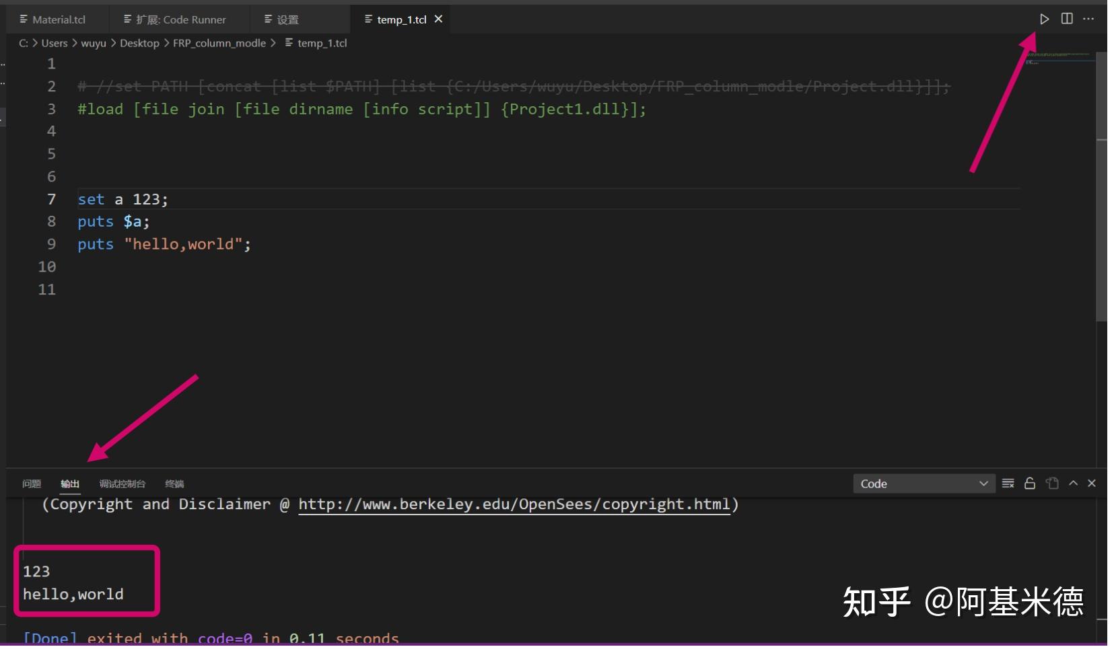This screenshot has height=649, width=1114.
Task: Open more editor actions menu
Action: [x=1088, y=19]
